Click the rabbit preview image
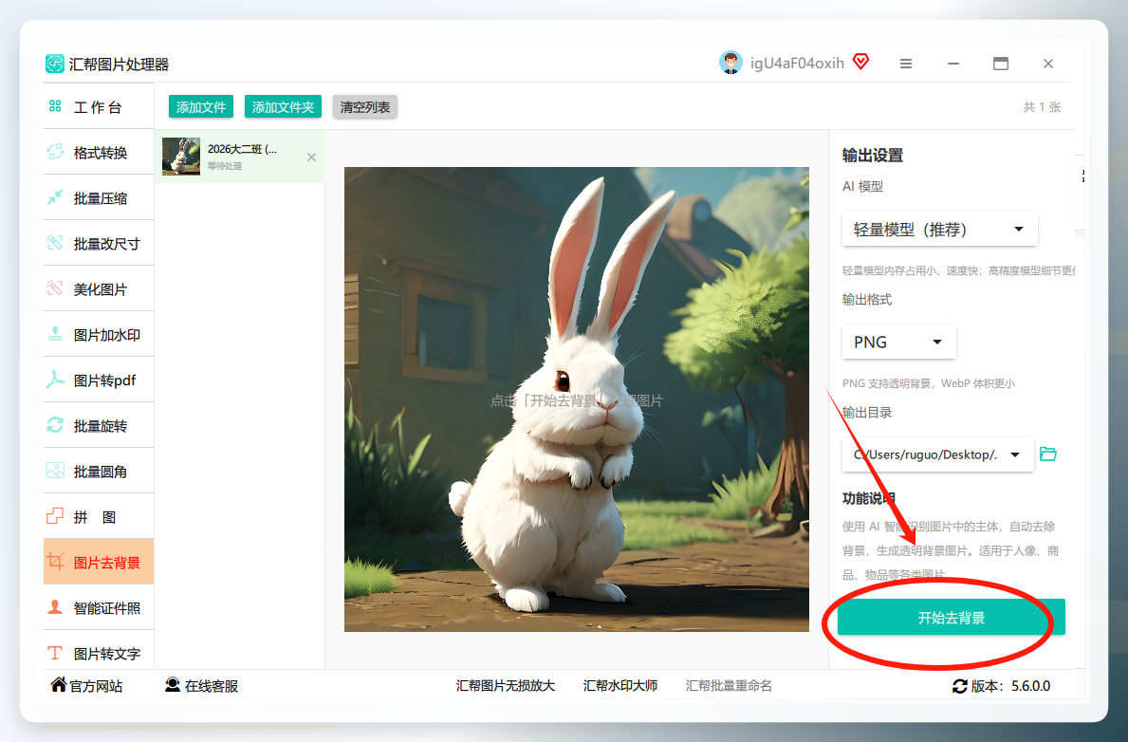This screenshot has height=742, width=1128. [x=576, y=399]
